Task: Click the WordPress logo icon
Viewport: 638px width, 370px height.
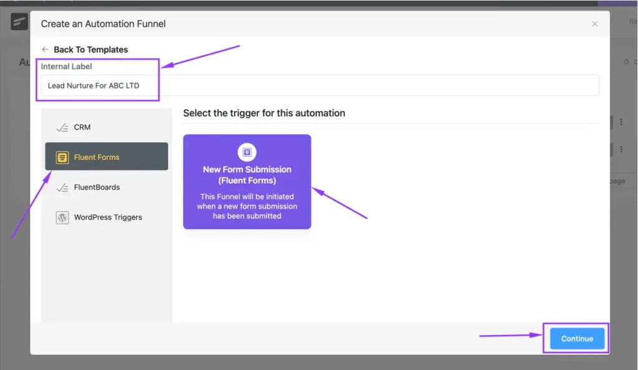Action: tap(62, 217)
